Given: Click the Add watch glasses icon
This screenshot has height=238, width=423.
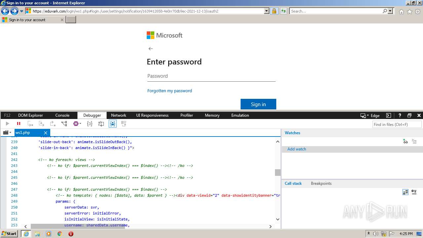Looking at the screenshot, I should click(405, 141).
